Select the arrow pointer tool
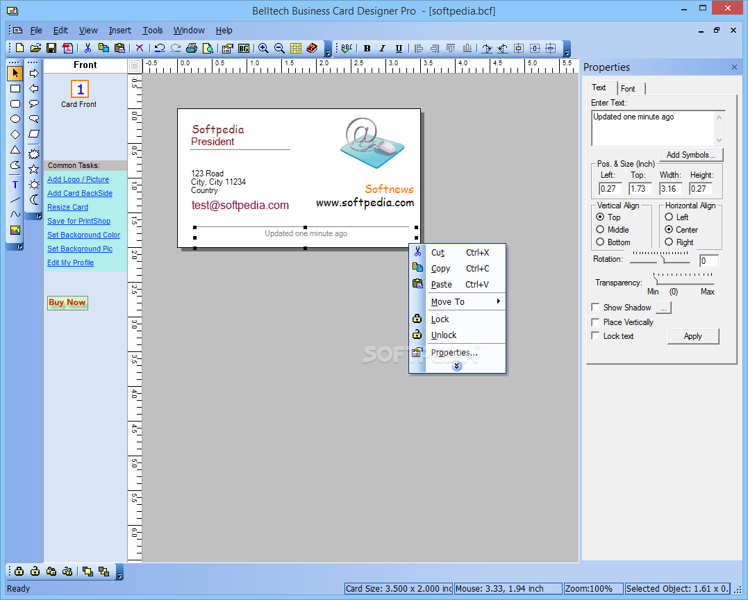Image resolution: width=748 pixels, height=600 pixels. 15,73
